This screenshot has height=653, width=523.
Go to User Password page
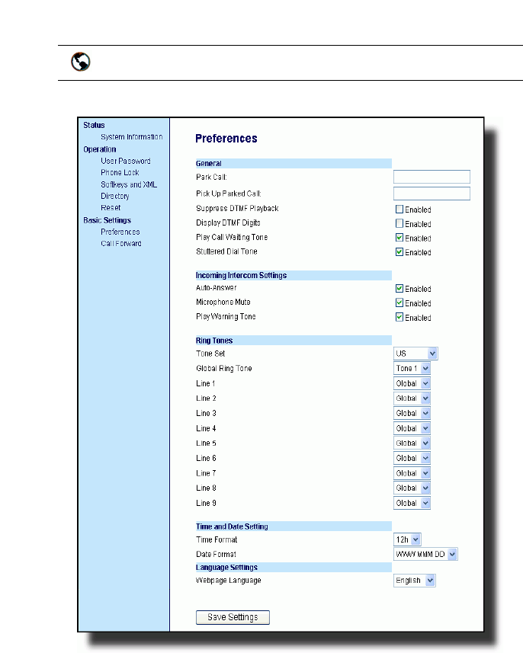click(126, 161)
